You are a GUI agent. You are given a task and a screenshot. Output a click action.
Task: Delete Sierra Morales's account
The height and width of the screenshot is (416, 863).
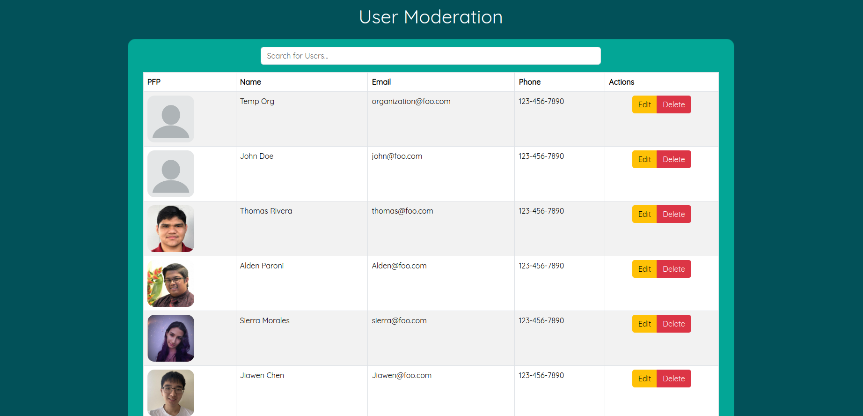(673, 324)
